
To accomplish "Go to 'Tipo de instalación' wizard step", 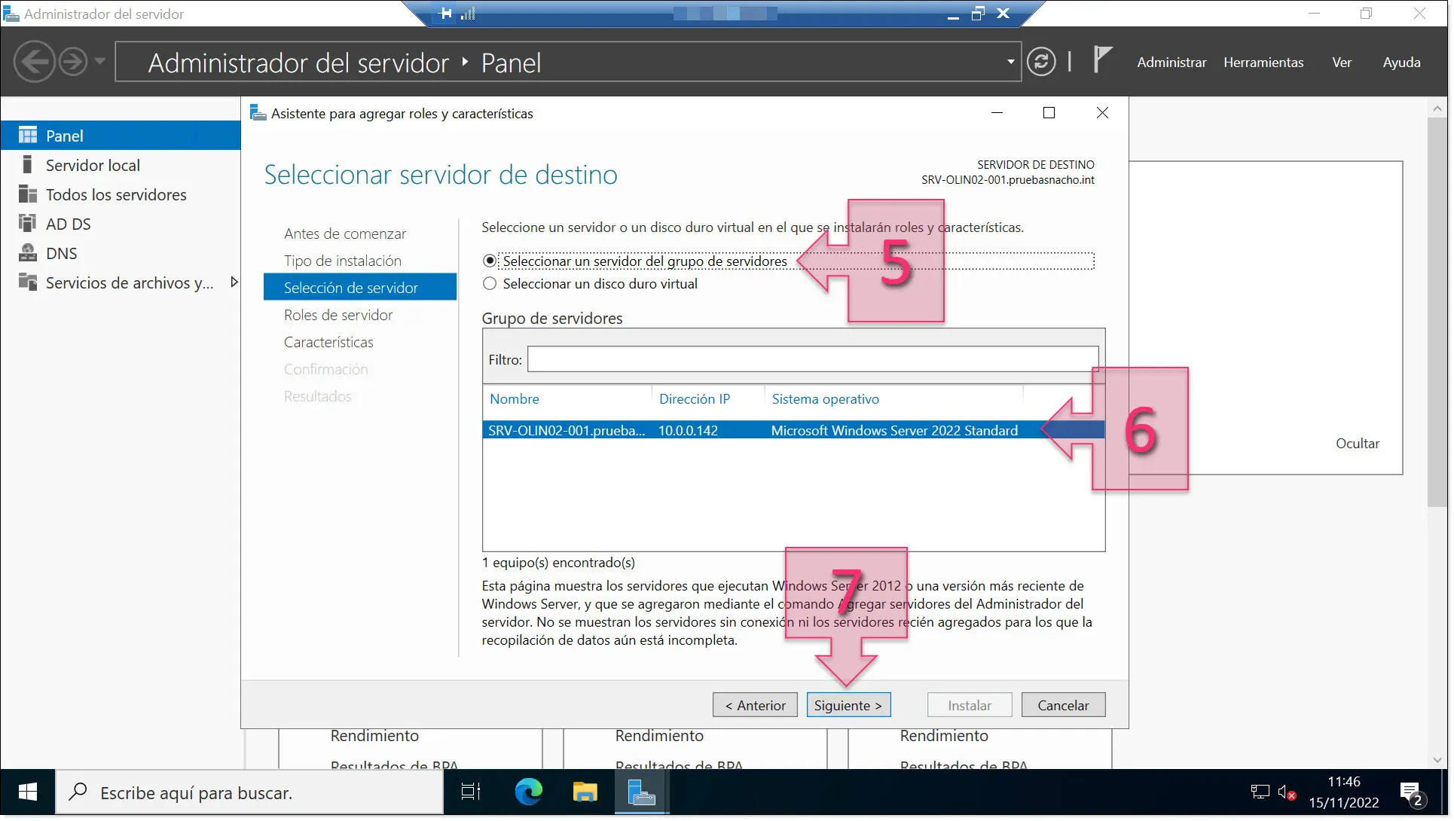I will [x=343, y=261].
